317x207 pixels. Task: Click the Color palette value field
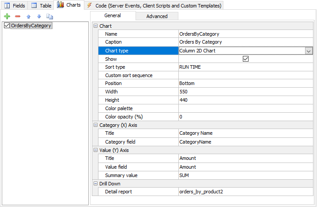click(x=245, y=109)
